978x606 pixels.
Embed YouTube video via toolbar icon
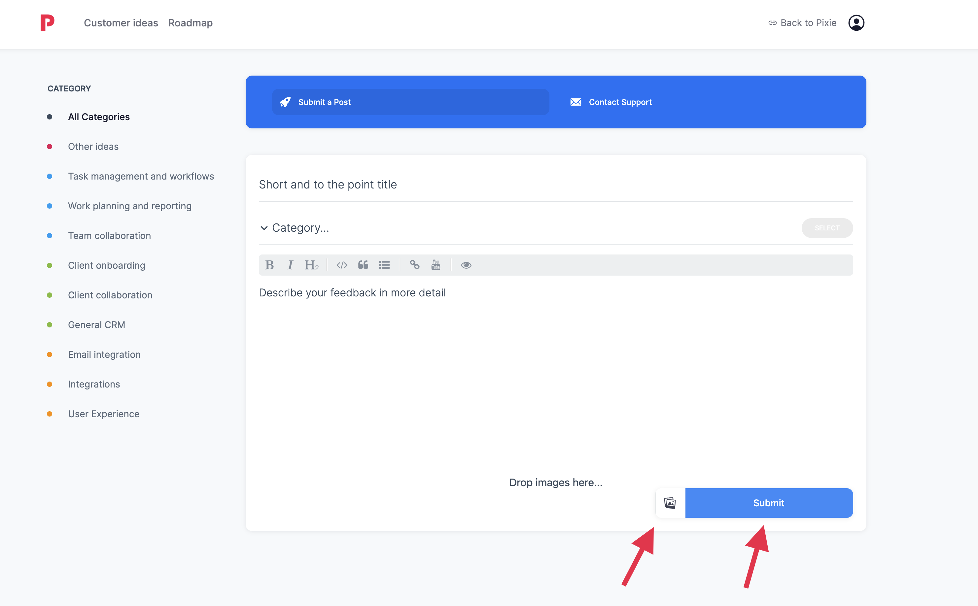click(436, 265)
